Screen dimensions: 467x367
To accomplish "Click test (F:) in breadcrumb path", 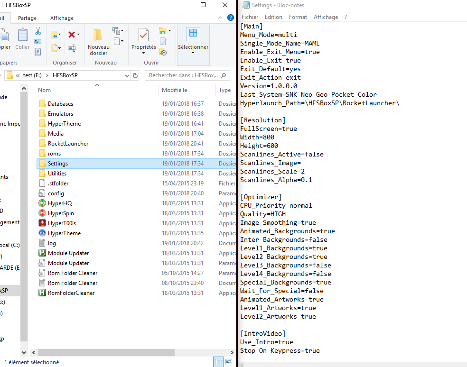I will pyautogui.click(x=32, y=75).
